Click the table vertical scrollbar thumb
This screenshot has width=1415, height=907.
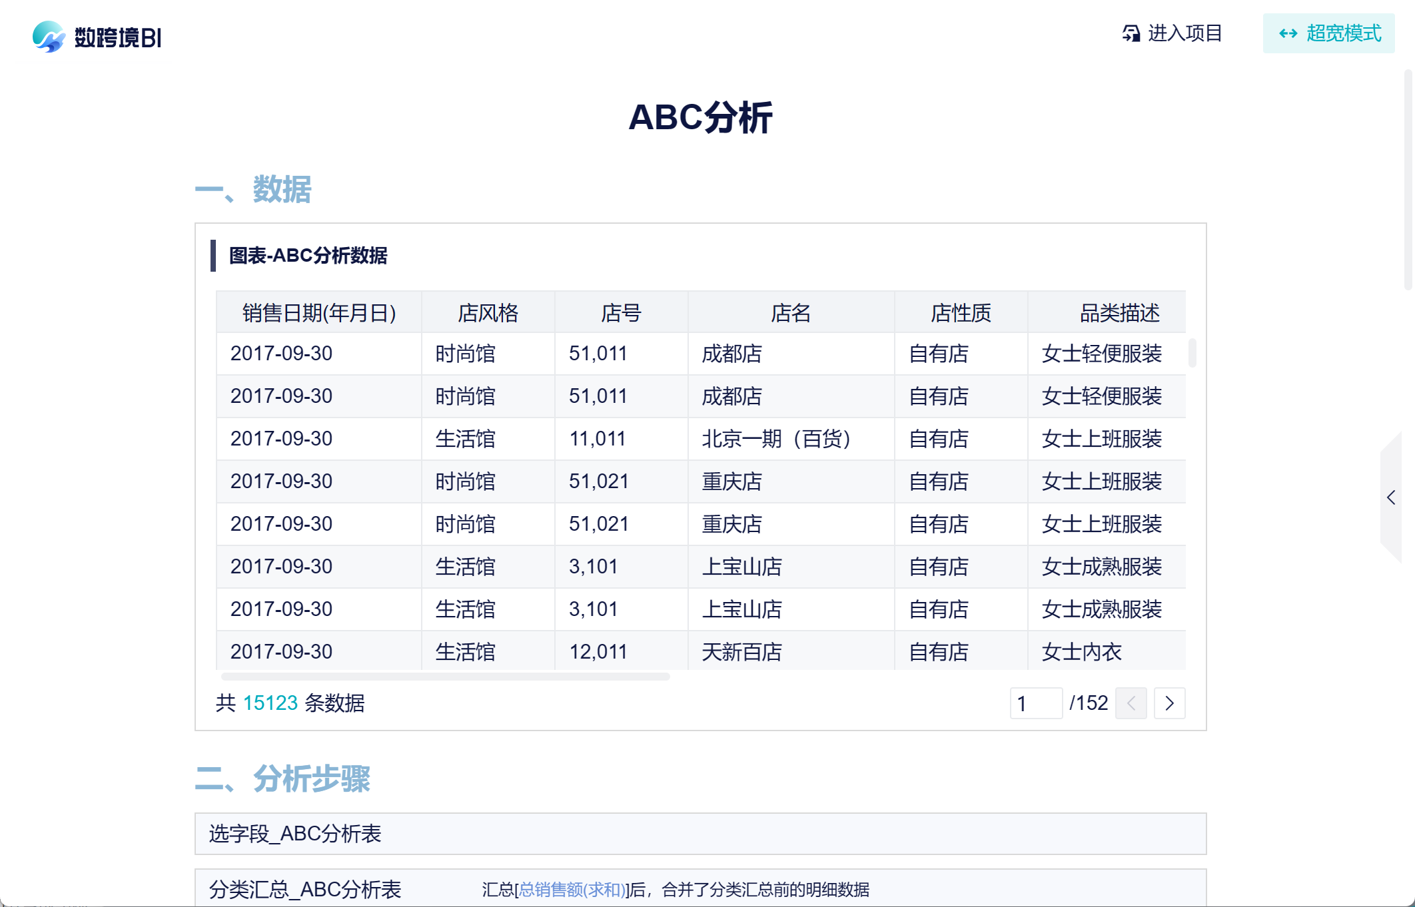[x=1192, y=353]
